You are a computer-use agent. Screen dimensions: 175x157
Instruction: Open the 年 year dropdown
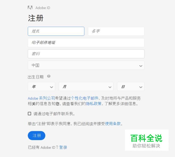click(x=41, y=87)
